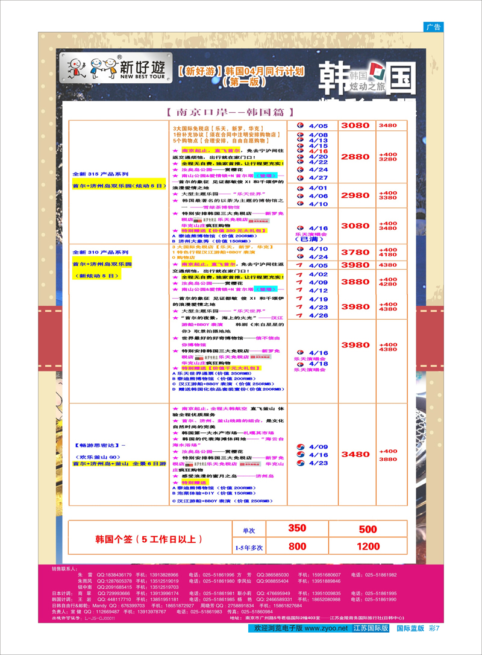The height and width of the screenshot is (655, 482).
Task: Click the small price 3280
Action: 387,159
